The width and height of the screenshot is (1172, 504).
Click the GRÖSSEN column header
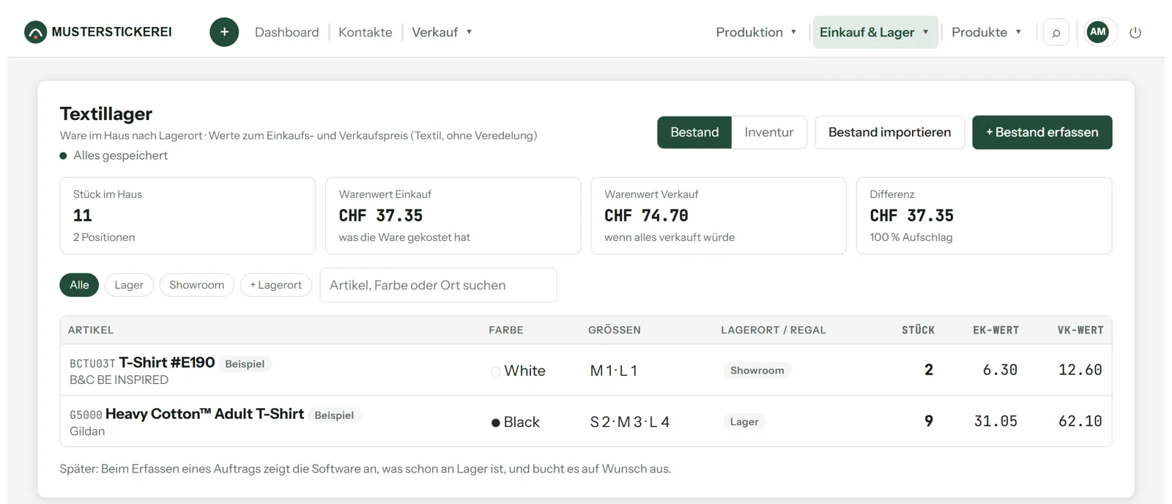coord(615,330)
